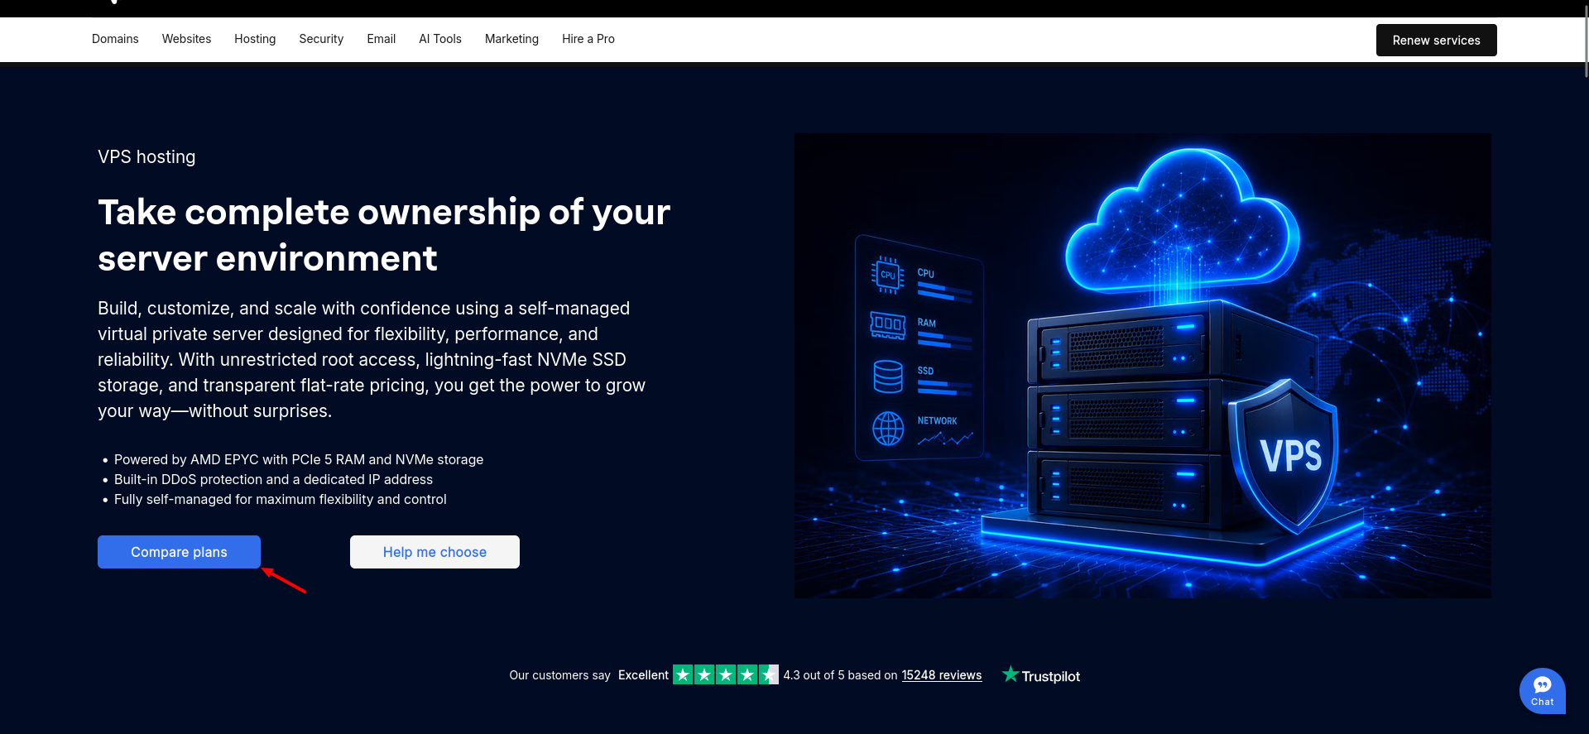Click the Trustpilot star rating

[725, 674]
